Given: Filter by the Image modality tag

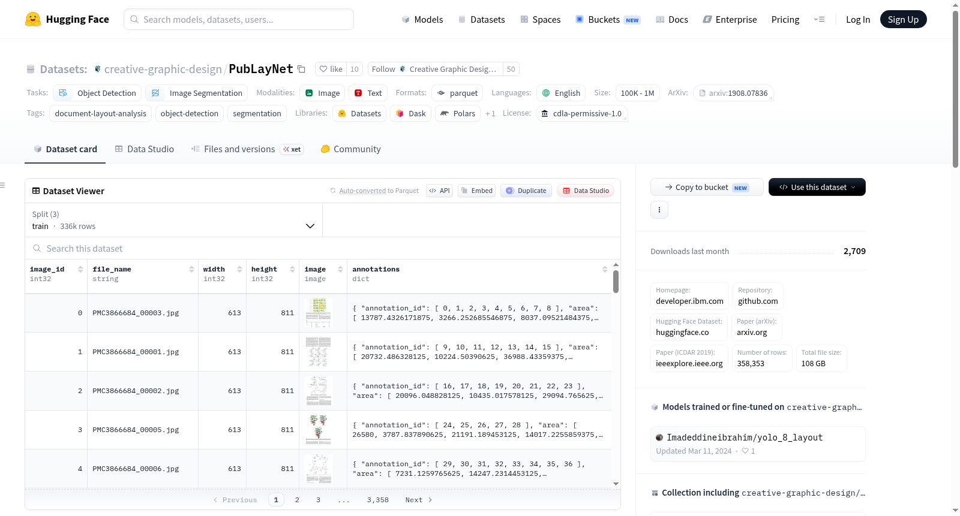Looking at the screenshot, I should (x=323, y=93).
